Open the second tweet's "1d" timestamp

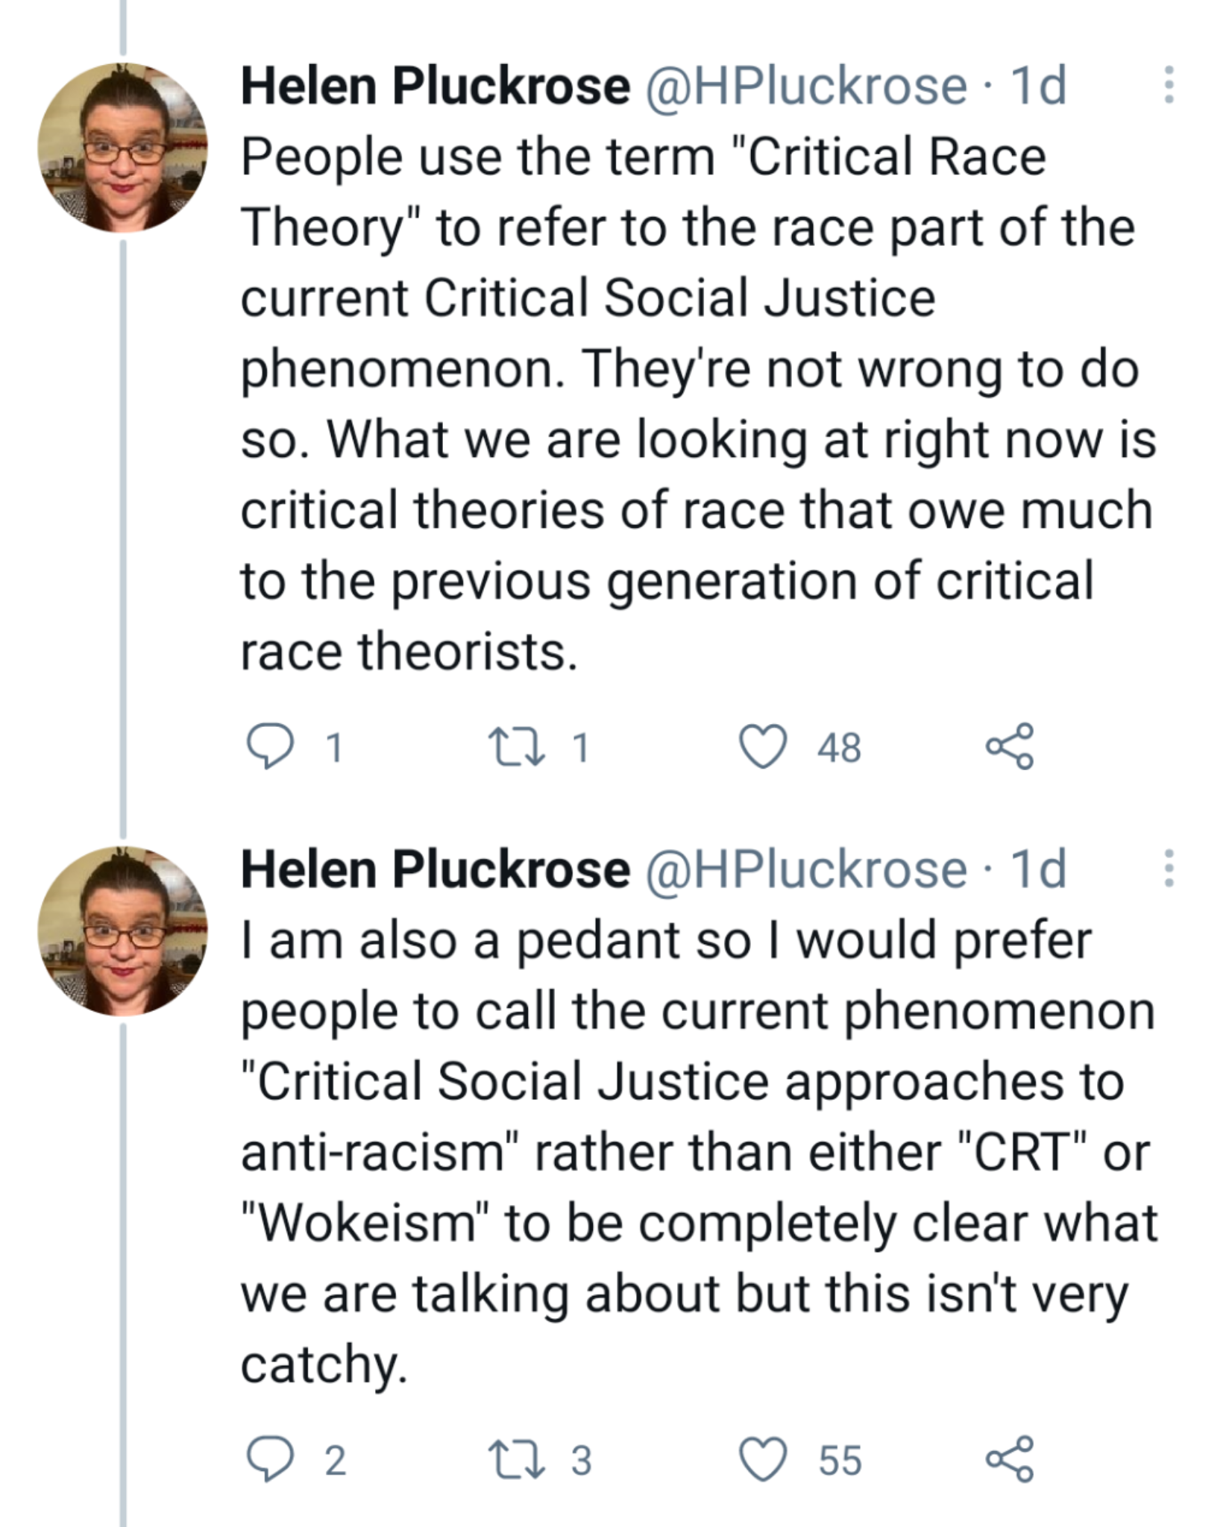pyautogui.click(x=1038, y=869)
